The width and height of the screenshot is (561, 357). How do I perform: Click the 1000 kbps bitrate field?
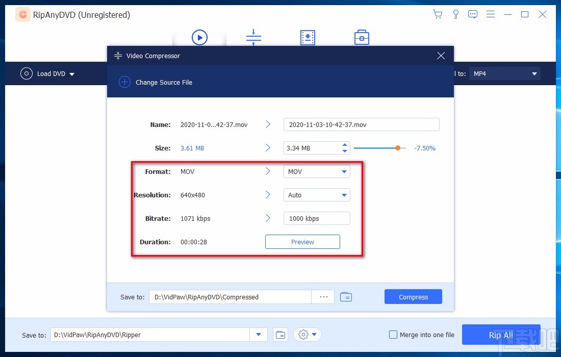pyautogui.click(x=317, y=219)
